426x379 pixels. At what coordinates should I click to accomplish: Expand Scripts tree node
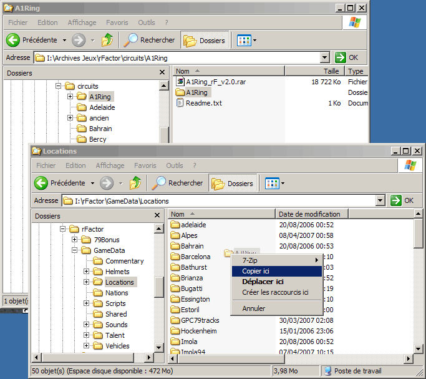coord(87,303)
